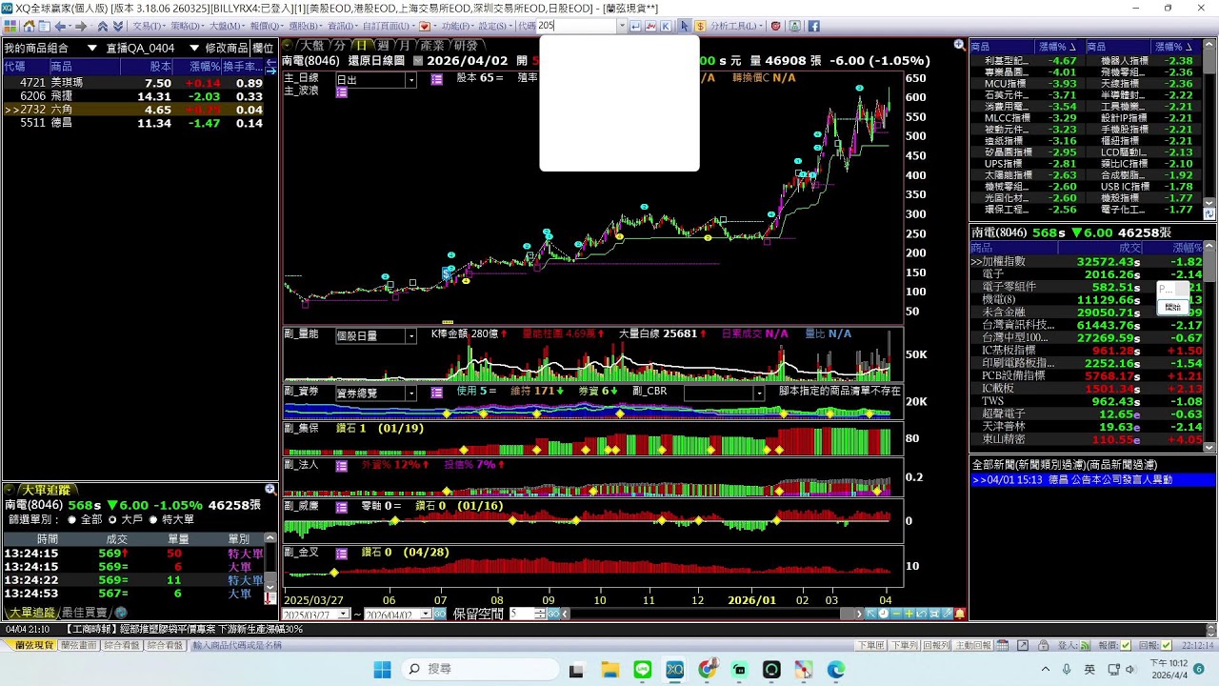The image size is (1219, 686).
Task: Switch to the 週 chart tab
Action: point(383,45)
